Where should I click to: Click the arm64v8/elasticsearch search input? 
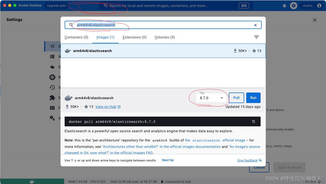pyautogui.click(x=163, y=25)
